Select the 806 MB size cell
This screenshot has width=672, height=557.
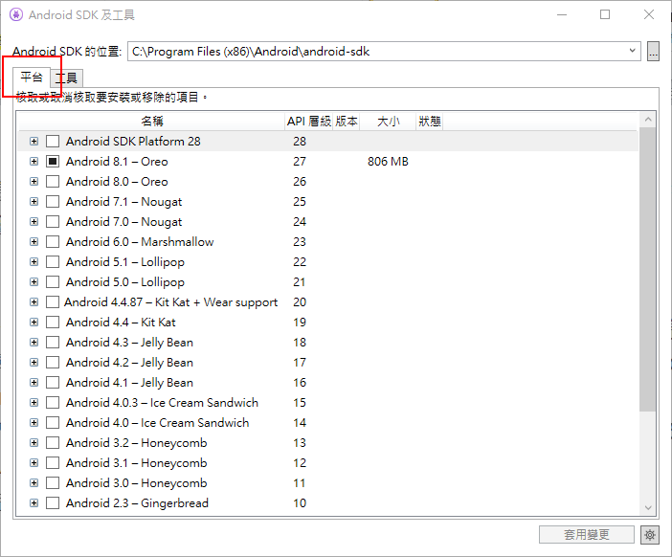click(x=388, y=162)
